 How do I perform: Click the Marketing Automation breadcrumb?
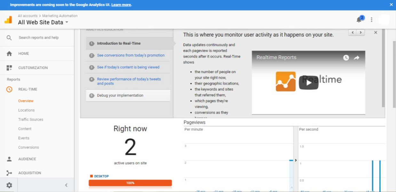point(60,16)
